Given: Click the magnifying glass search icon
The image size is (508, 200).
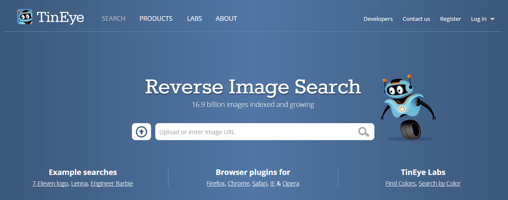Looking at the screenshot, I should pos(363,132).
